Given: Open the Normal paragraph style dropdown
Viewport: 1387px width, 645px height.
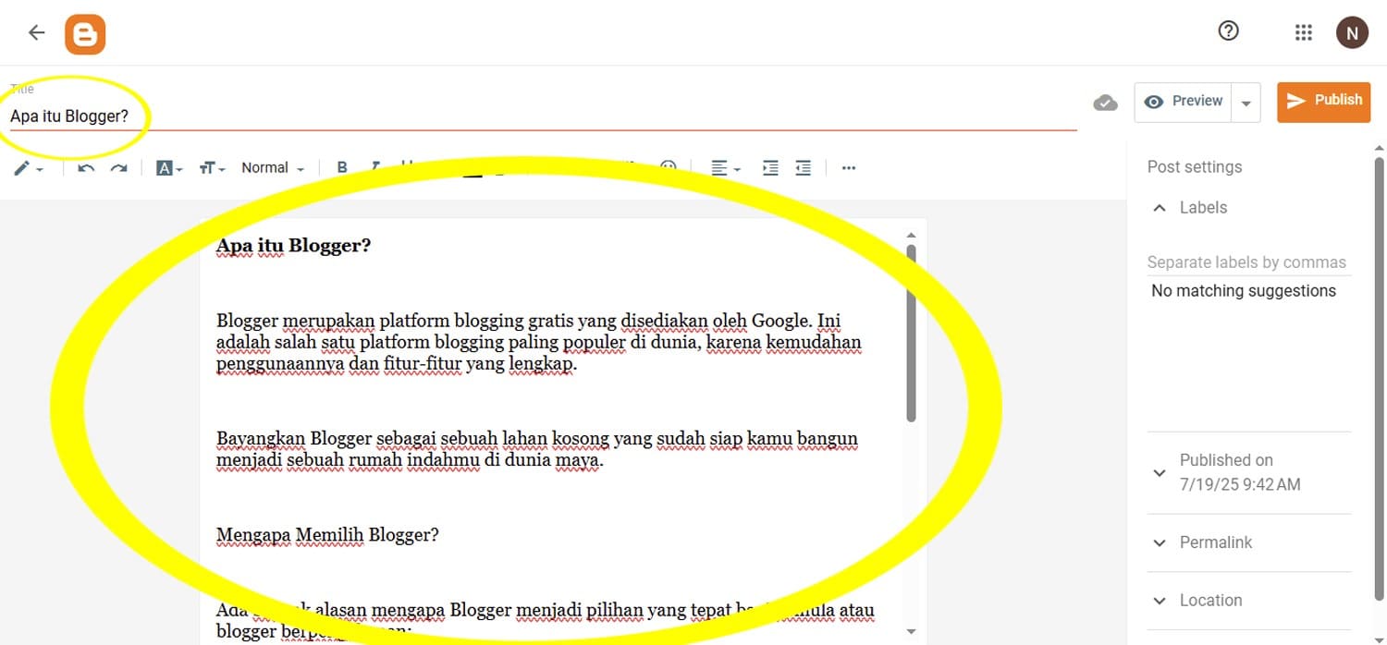Looking at the screenshot, I should 272,168.
